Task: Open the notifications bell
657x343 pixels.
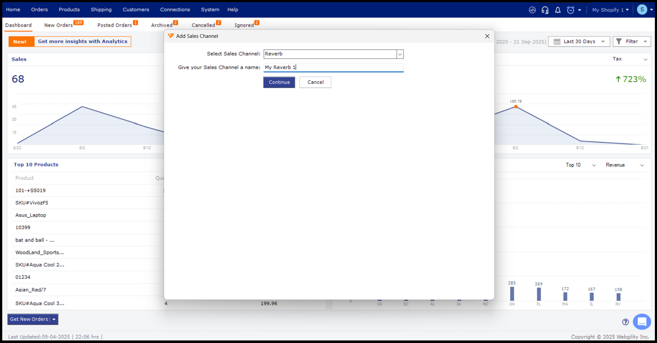Action: [558, 10]
